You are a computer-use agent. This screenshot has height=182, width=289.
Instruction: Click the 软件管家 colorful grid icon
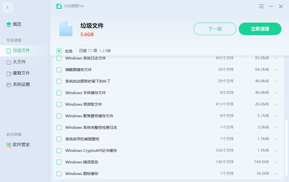point(9,145)
